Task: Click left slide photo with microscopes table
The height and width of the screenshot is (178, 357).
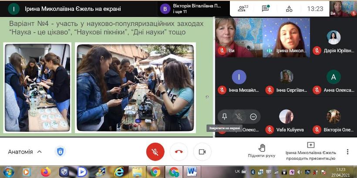Action: (x=37, y=87)
